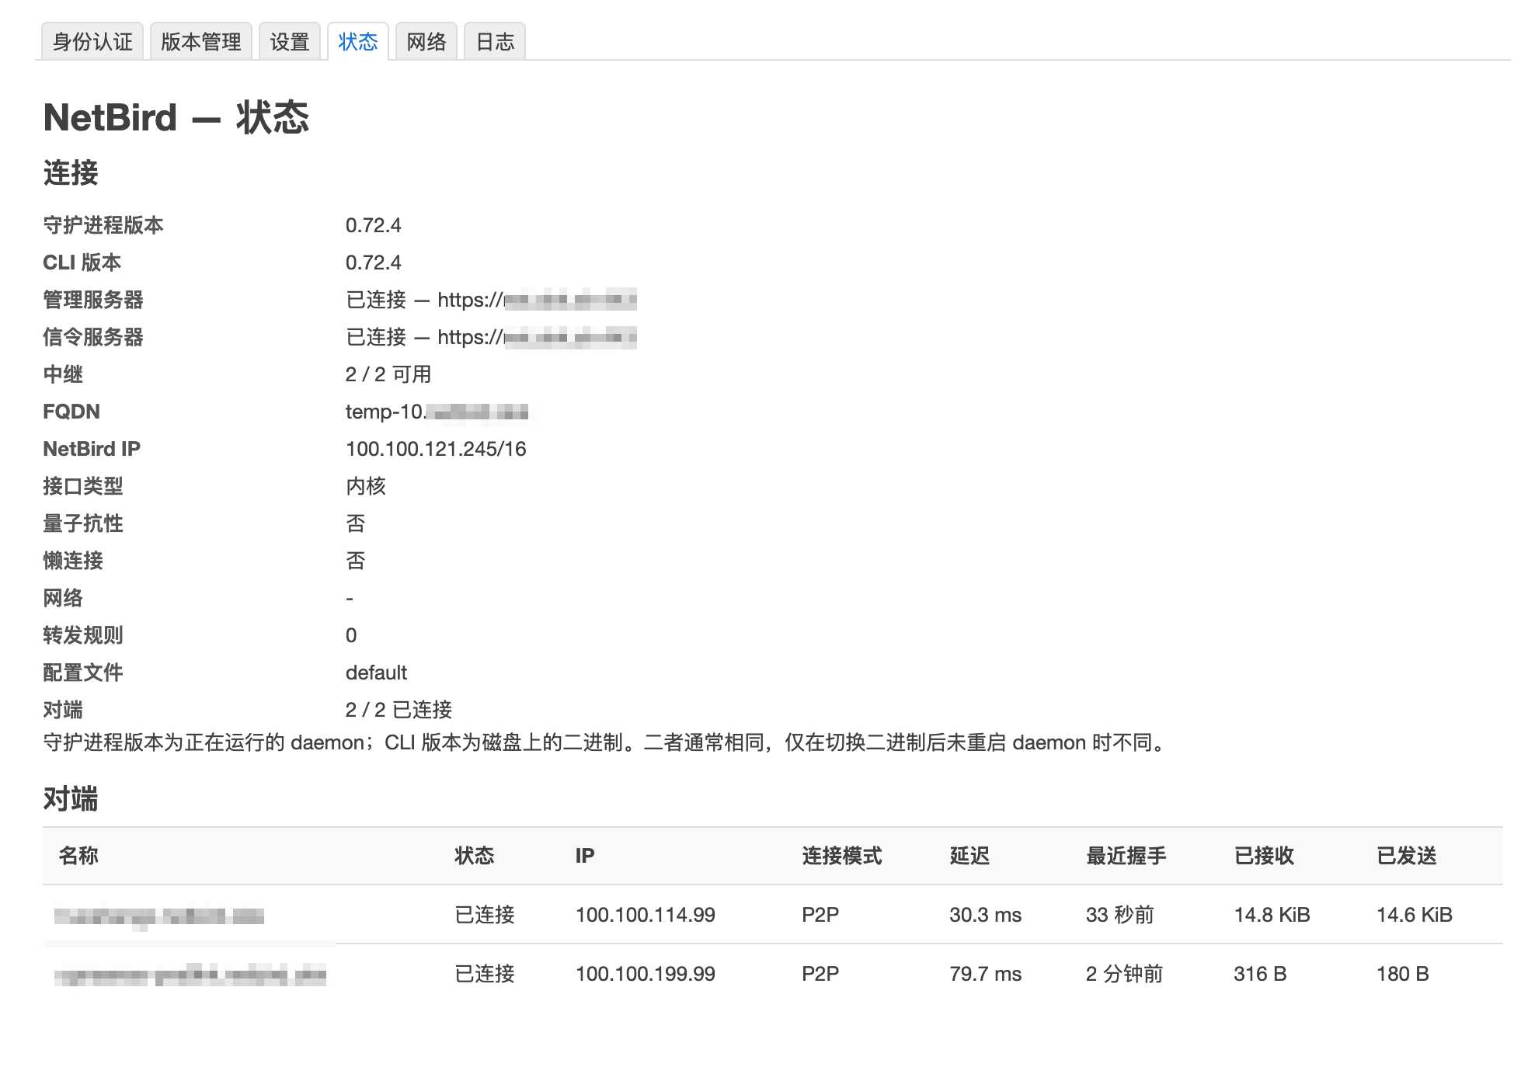Click the 180 B sent cell
The width and height of the screenshot is (1535, 1067).
1403,974
